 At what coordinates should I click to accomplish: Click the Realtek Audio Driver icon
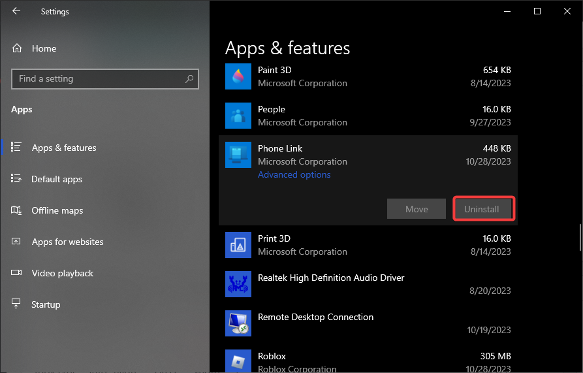[x=238, y=284]
